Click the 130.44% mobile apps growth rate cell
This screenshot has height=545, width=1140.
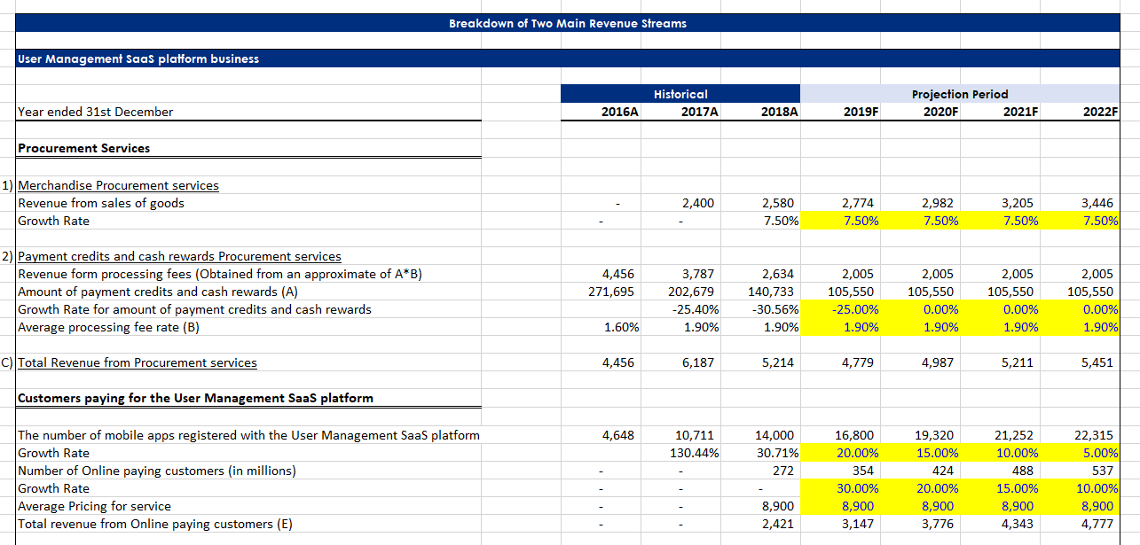click(694, 453)
